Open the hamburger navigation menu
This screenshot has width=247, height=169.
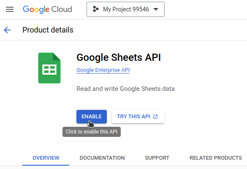pos(10,9)
